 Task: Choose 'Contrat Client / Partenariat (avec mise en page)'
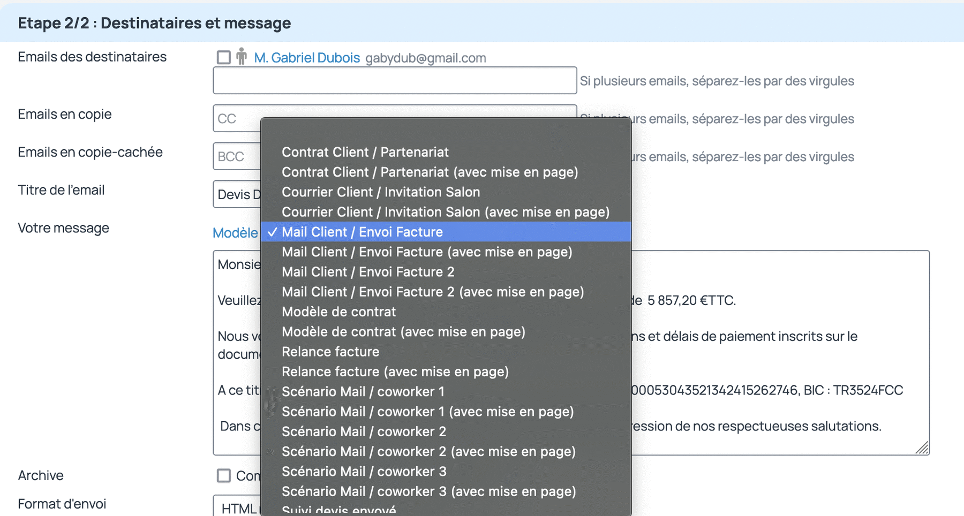(x=446, y=172)
